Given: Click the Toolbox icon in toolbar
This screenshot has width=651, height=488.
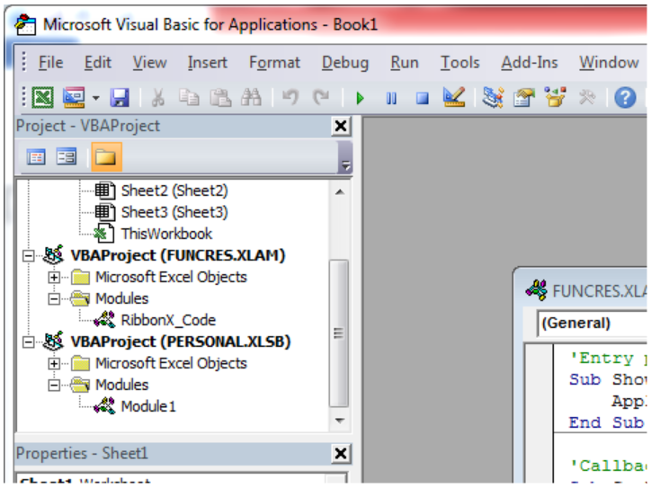Looking at the screenshot, I should 587,98.
